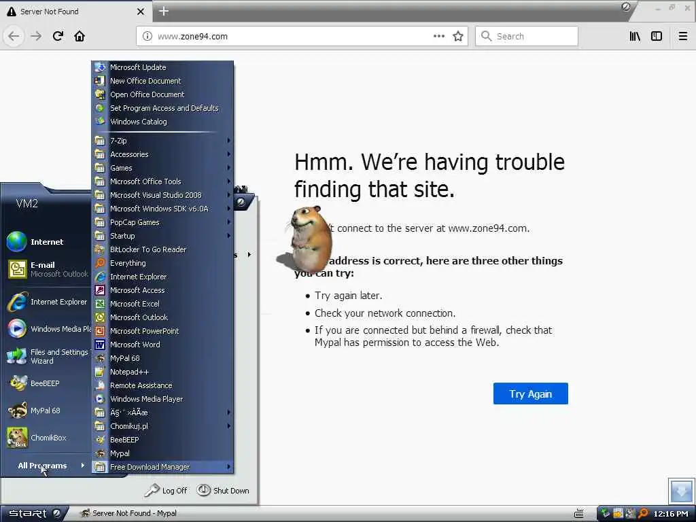The image size is (696, 522).
Task: Click the address bar showing www.zone94.com
Action: (302, 36)
